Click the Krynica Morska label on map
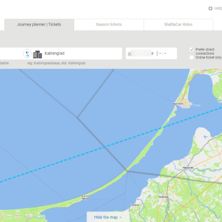222x222 pixels. [85, 198]
